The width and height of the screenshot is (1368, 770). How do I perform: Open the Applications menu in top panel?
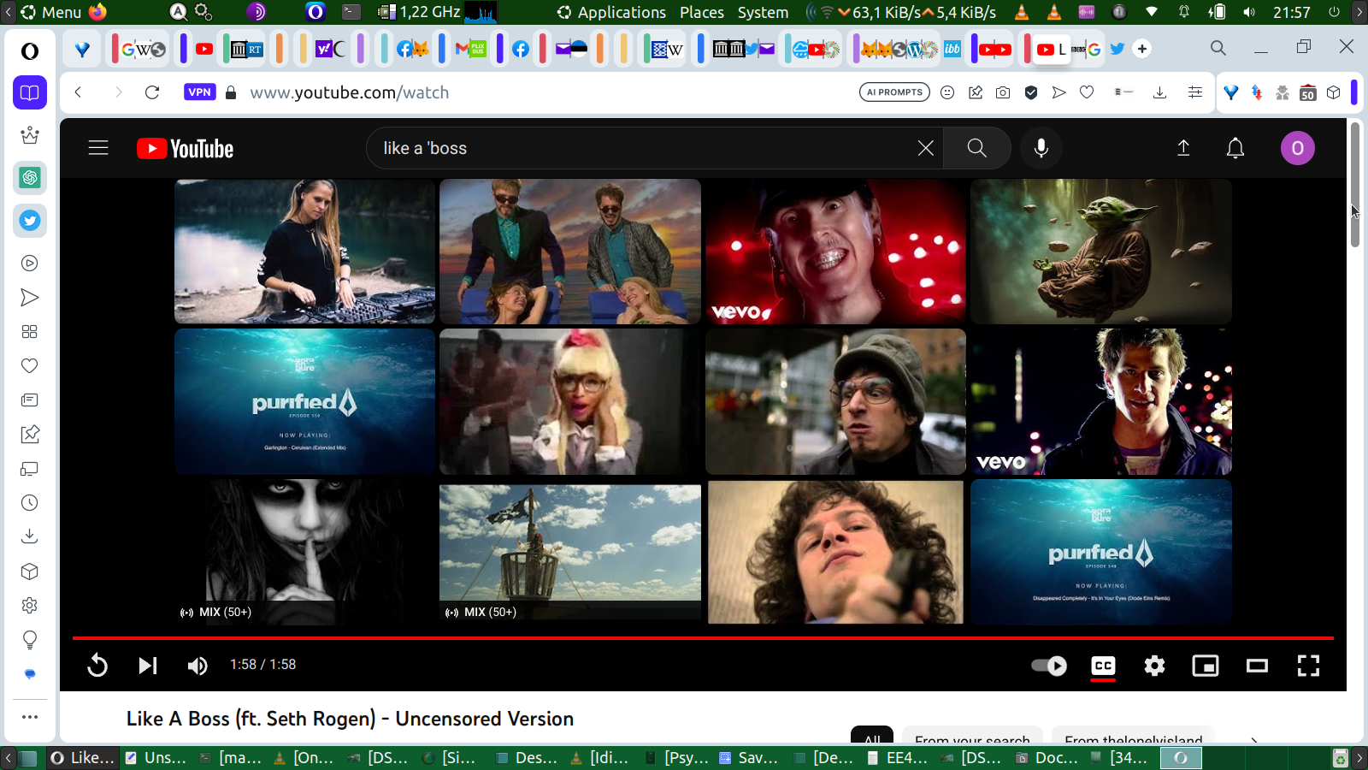click(x=621, y=12)
